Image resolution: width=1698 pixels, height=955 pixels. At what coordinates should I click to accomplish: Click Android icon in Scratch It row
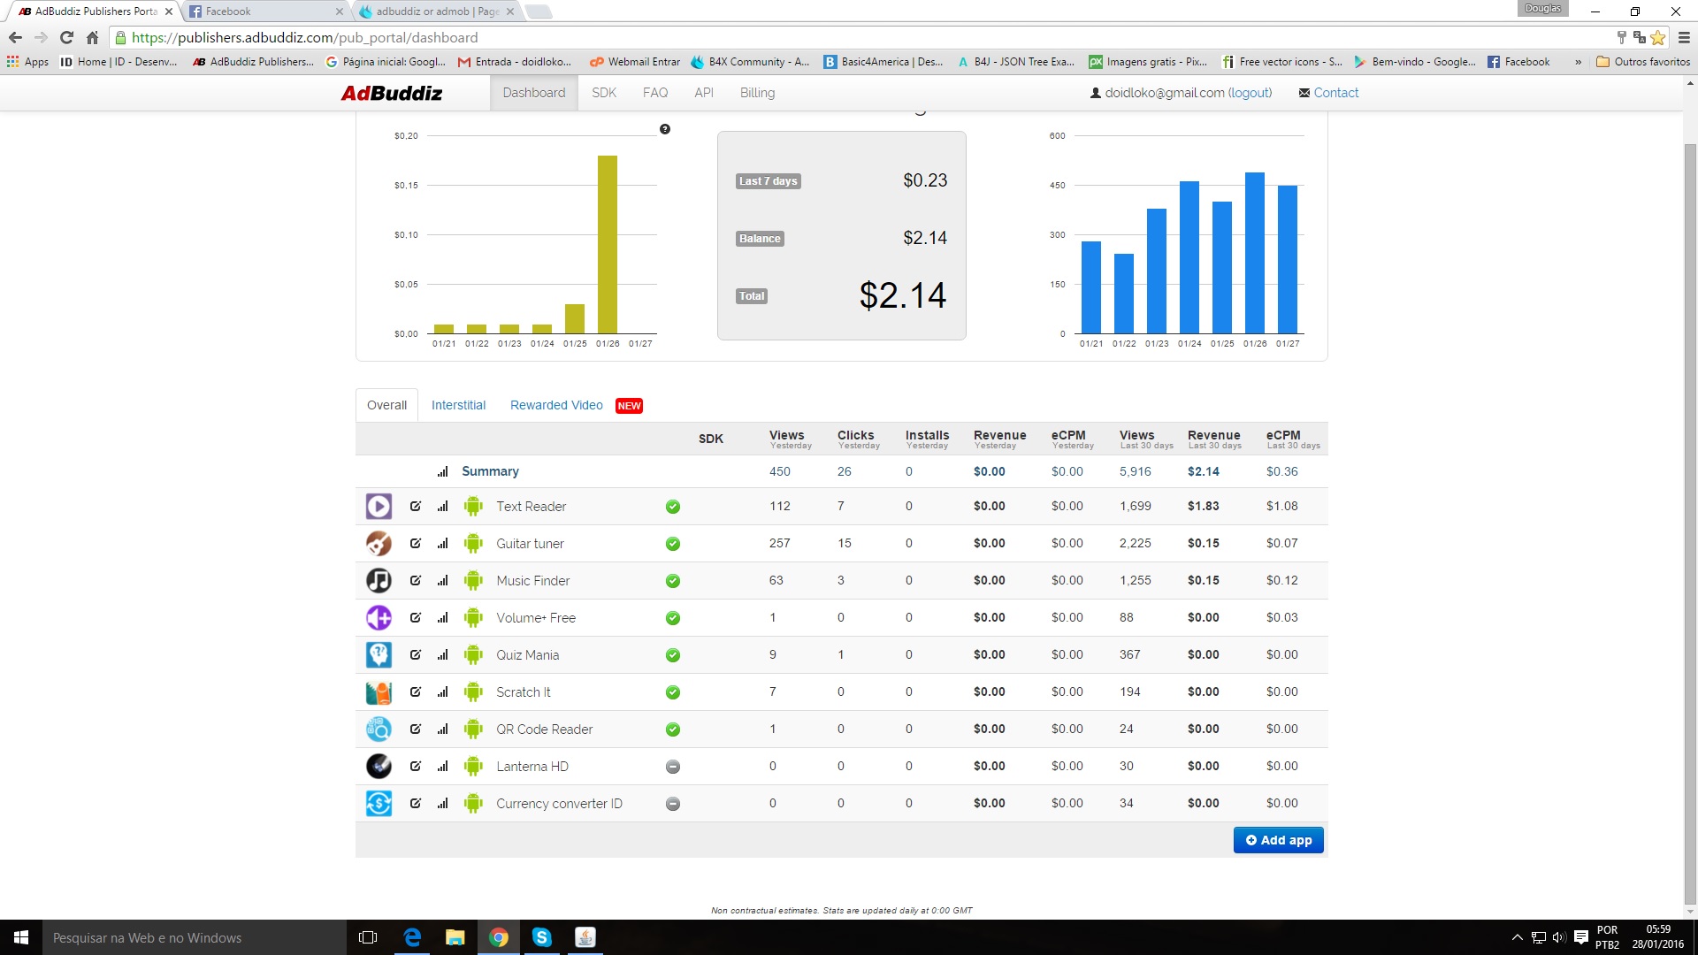tap(473, 692)
